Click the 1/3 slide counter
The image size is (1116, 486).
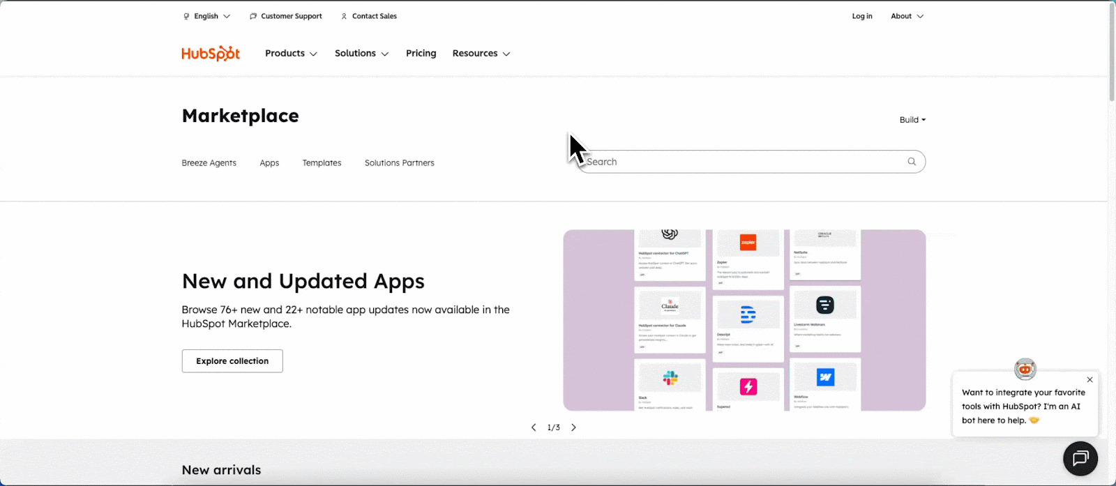coord(554,427)
